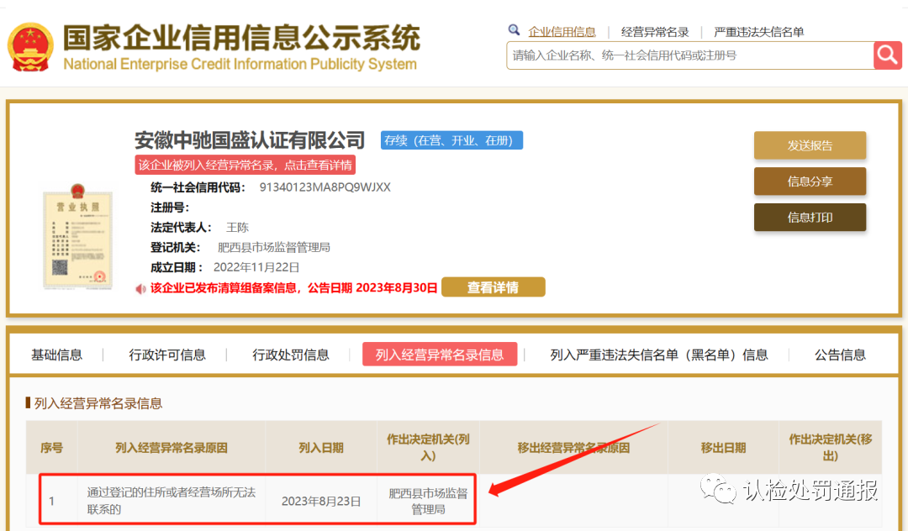The image size is (908, 531).
Task: Click the liquidation notice red text
Action: [293, 287]
